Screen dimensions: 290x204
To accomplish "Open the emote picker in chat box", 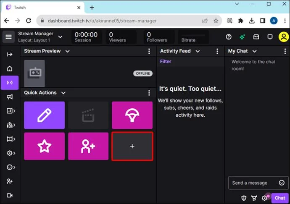I will [282, 183].
